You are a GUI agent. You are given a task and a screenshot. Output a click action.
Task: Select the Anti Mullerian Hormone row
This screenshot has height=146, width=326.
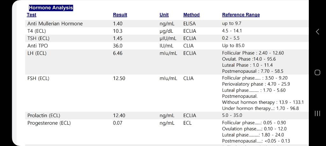pyautogui.click(x=167, y=23)
